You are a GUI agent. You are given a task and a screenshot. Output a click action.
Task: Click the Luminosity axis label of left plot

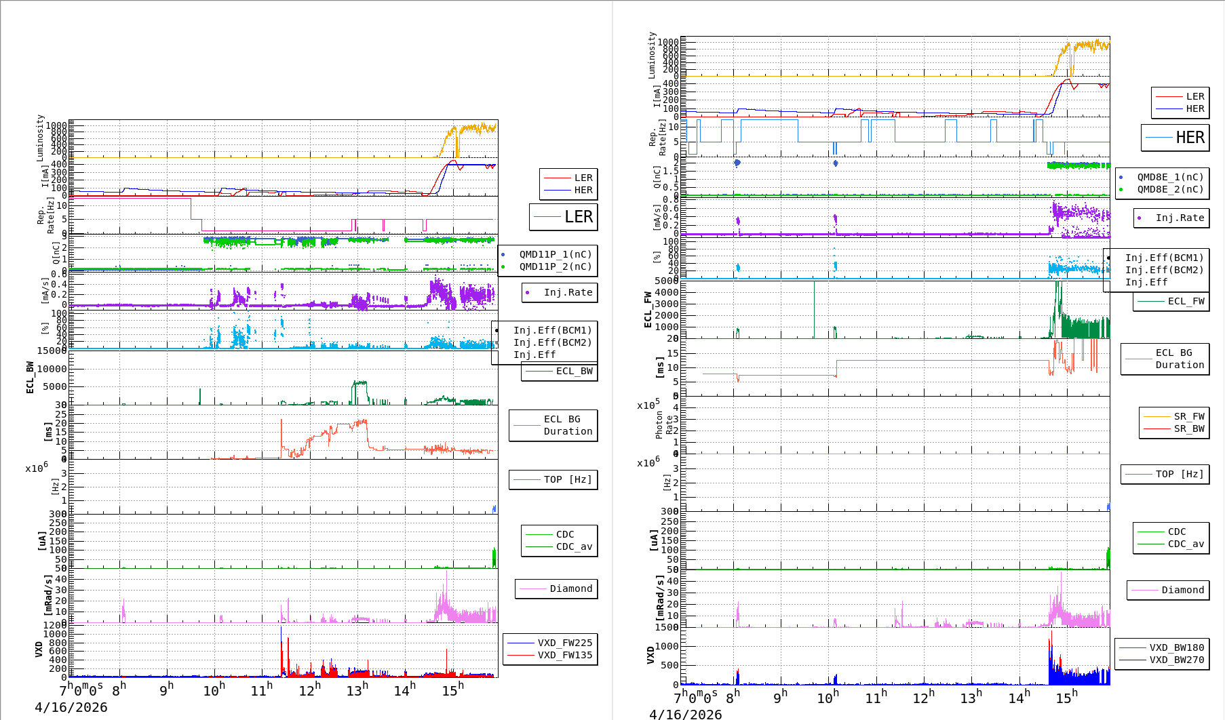[40, 138]
